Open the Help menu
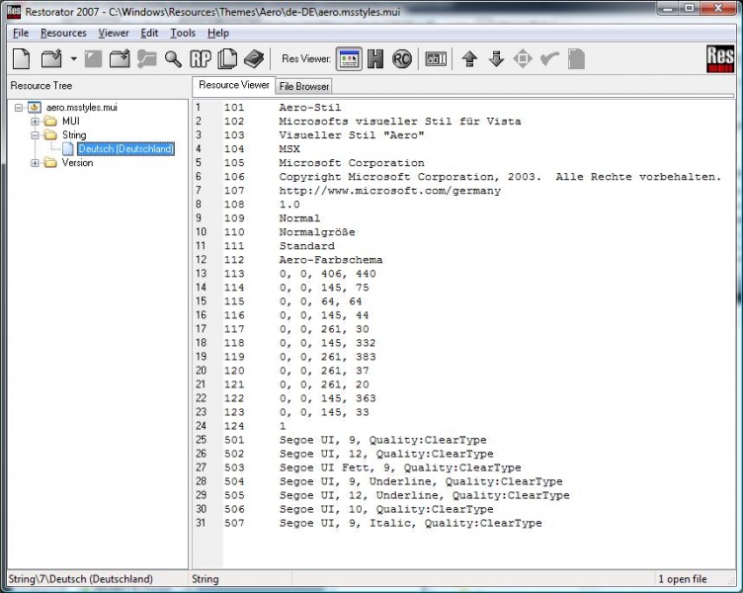The image size is (743, 593). 218,34
